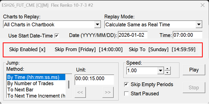Jump backward with the << button

tap(80, 92)
